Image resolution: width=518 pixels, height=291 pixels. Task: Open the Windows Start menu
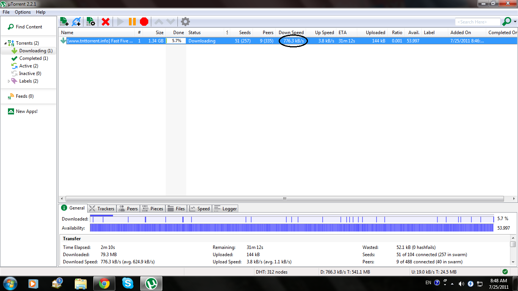(10, 283)
